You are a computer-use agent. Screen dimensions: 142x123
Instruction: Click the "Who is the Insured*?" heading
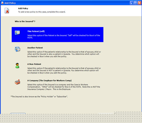[25, 21]
